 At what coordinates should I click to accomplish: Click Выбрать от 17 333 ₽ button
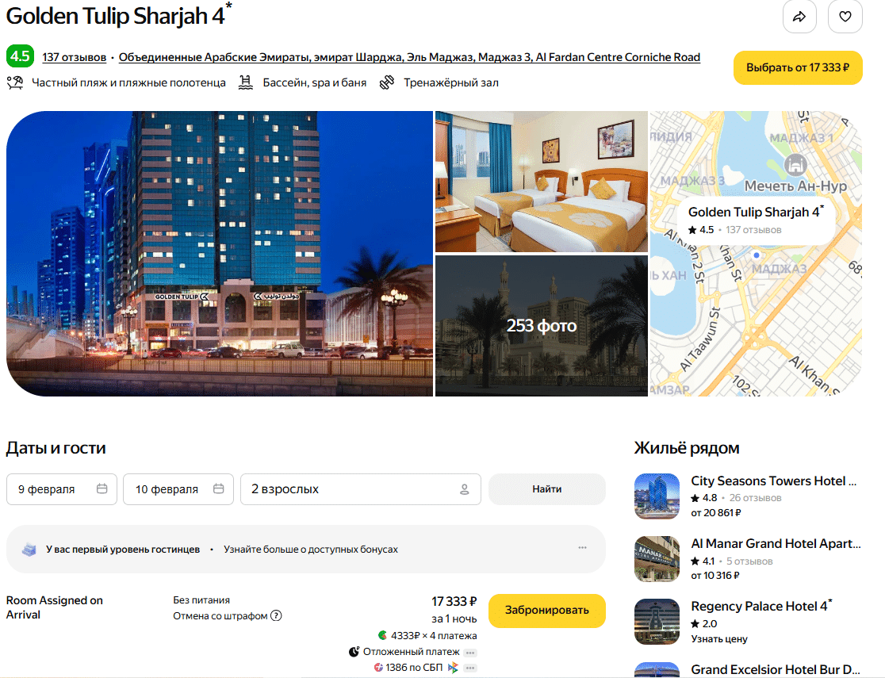point(798,67)
